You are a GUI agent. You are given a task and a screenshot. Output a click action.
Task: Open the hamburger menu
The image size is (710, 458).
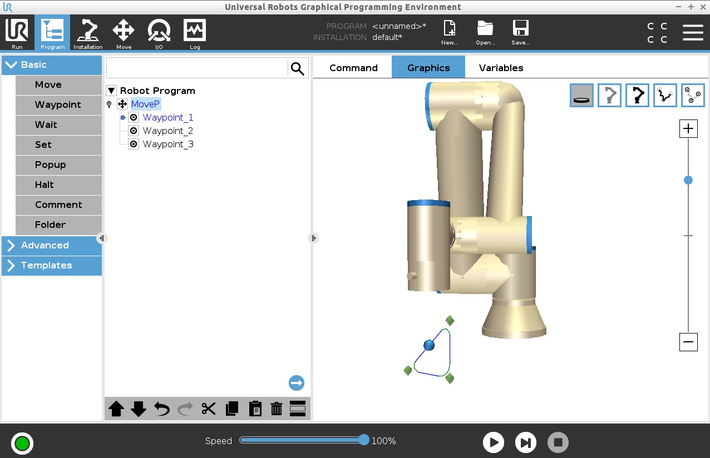tap(693, 32)
